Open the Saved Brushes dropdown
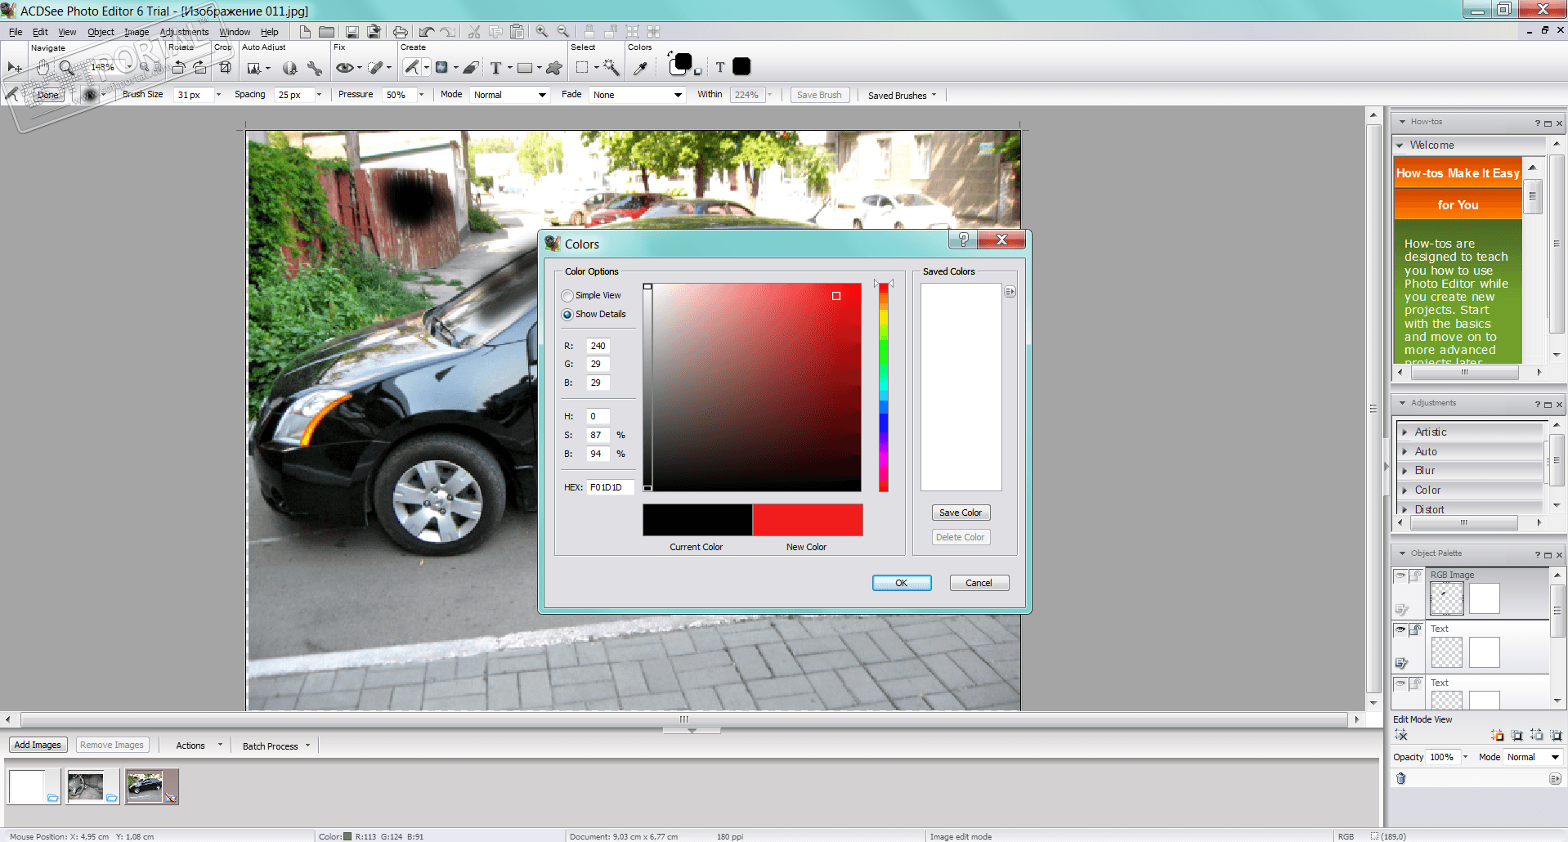1568x842 pixels. pos(902,96)
